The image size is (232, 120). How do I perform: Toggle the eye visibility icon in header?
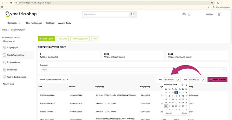tap(184, 14)
